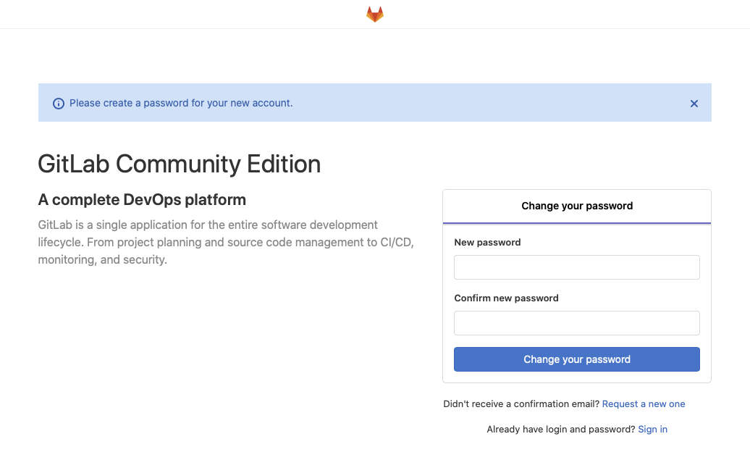Click the GitLab fox logo
The height and width of the screenshot is (460, 750).
pos(375,14)
